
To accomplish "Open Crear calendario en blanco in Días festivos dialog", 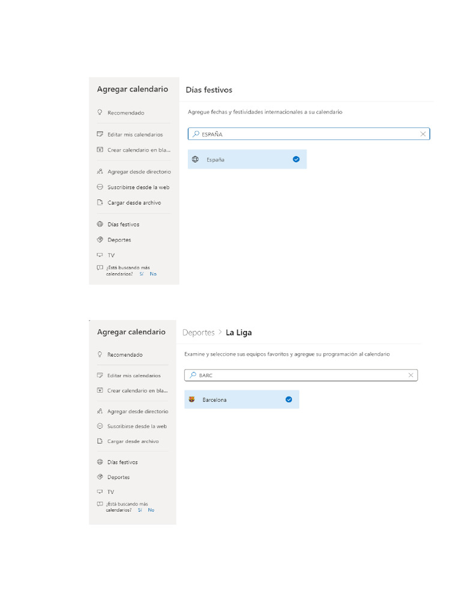I will pos(138,150).
